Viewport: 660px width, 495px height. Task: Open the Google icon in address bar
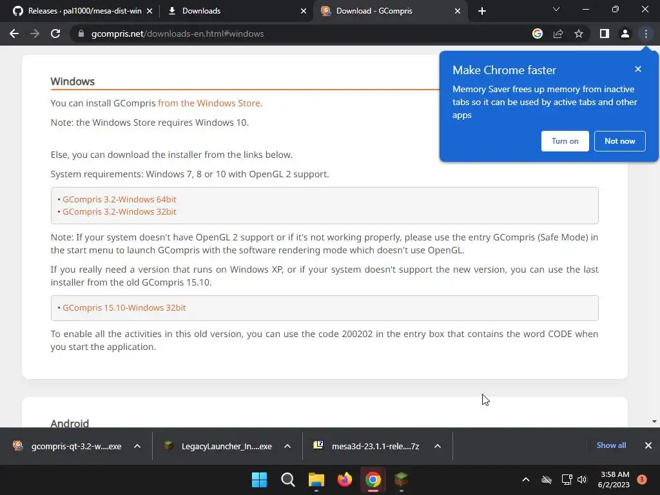pyautogui.click(x=537, y=34)
